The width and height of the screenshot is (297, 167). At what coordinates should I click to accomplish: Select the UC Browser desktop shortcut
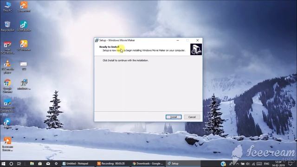pos(24,45)
